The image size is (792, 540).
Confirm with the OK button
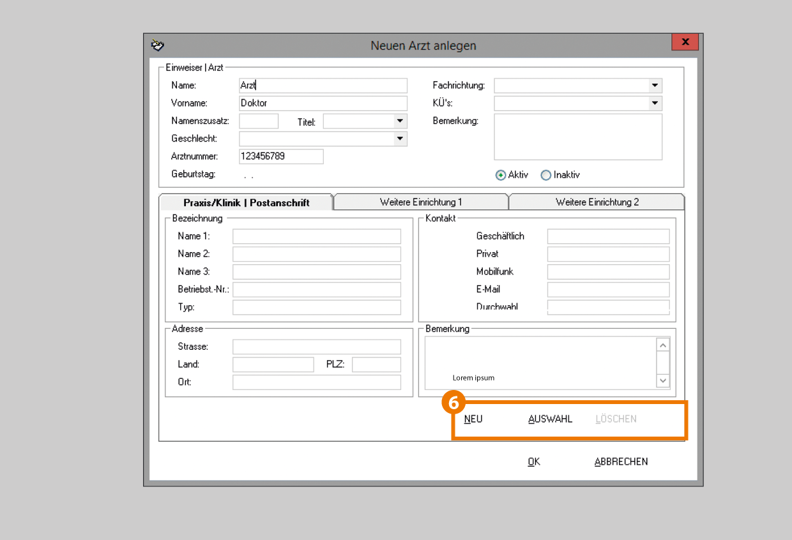pyautogui.click(x=533, y=461)
